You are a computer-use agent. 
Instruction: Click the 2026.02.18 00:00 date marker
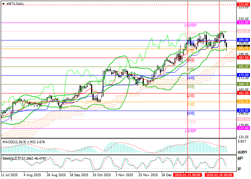(219, 175)
